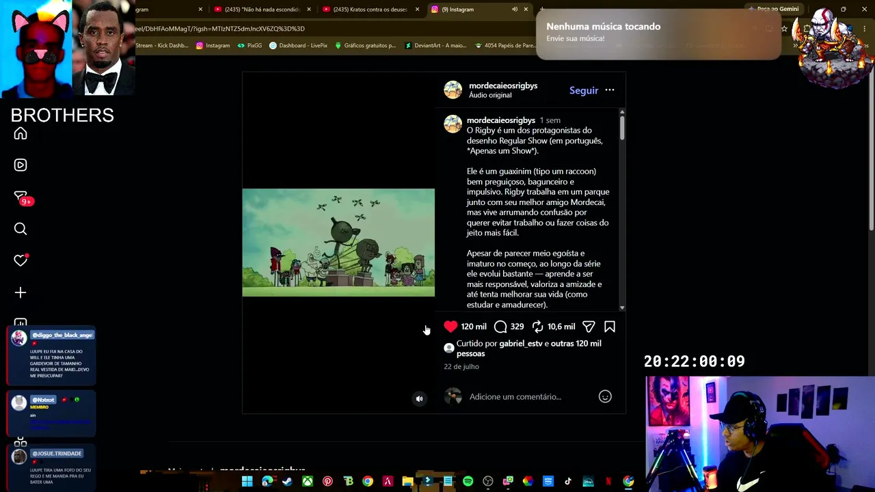This screenshot has height=492, width=875.
Task: Repost the reel using the repost icon
Action: tap(537, 327)
